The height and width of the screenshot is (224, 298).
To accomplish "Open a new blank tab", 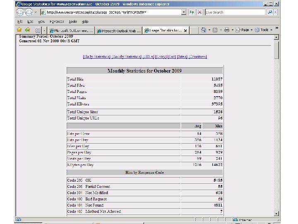I will tap(194, 30).
